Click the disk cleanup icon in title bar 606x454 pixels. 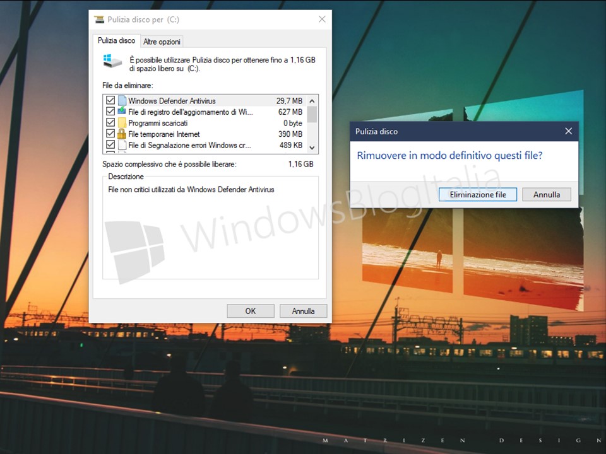pyautogui.click(x=100, y=20)
